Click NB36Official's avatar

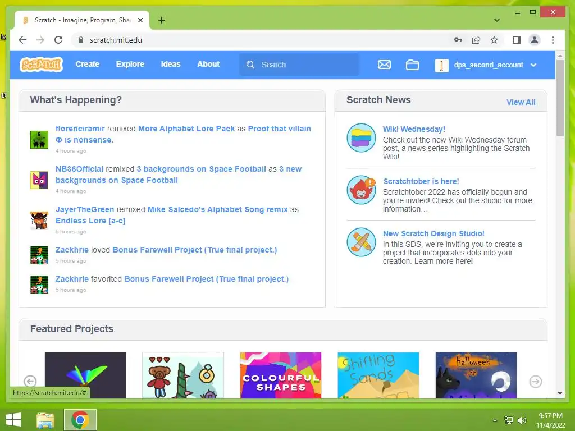39,180
